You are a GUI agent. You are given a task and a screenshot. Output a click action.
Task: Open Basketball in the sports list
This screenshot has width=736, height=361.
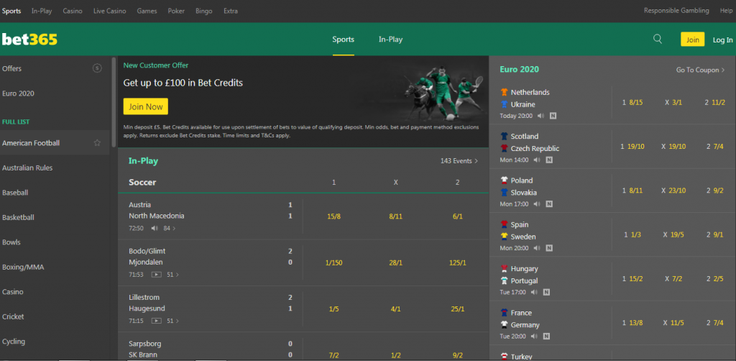click(x=19, y=217)
